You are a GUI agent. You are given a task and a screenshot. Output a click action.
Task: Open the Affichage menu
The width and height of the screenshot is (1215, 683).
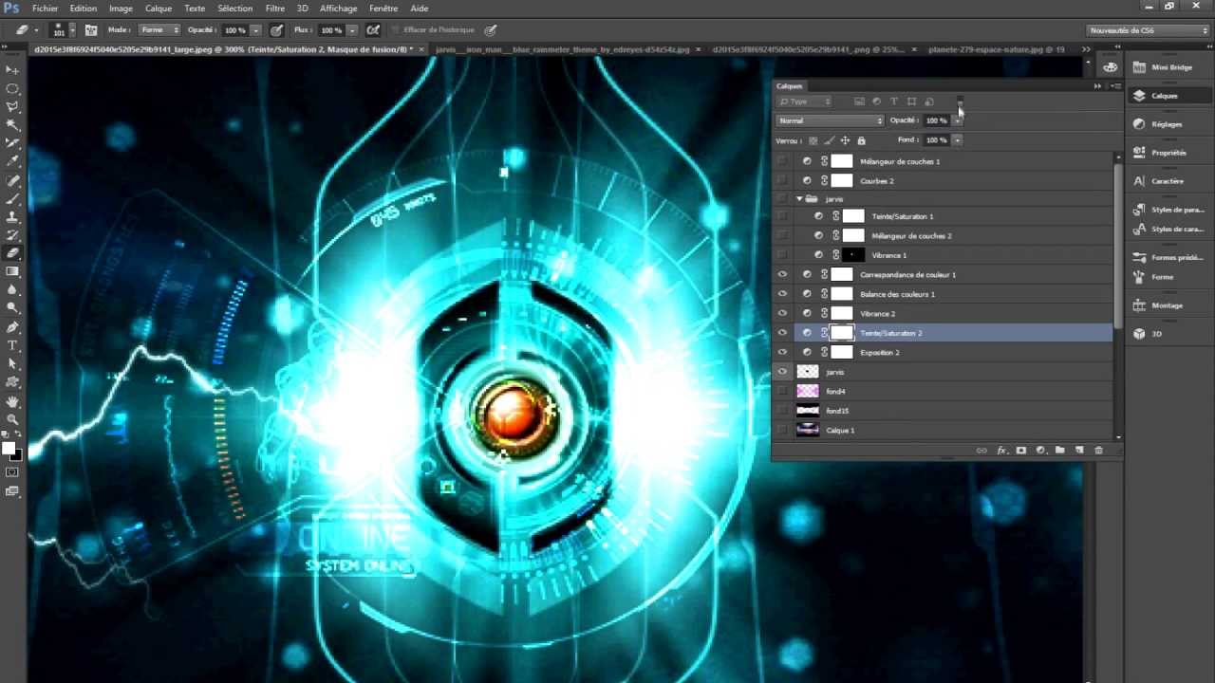(338, 9)
